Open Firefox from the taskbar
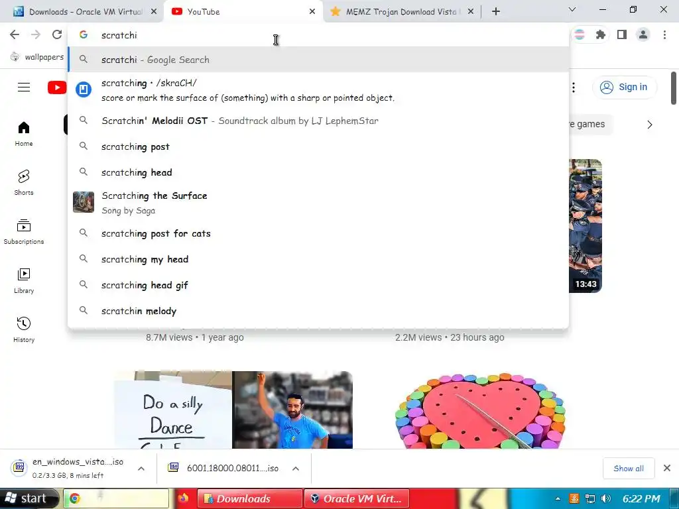Image resolution: width=679 pixels, height=509 pixels. [x=183, y=498]
